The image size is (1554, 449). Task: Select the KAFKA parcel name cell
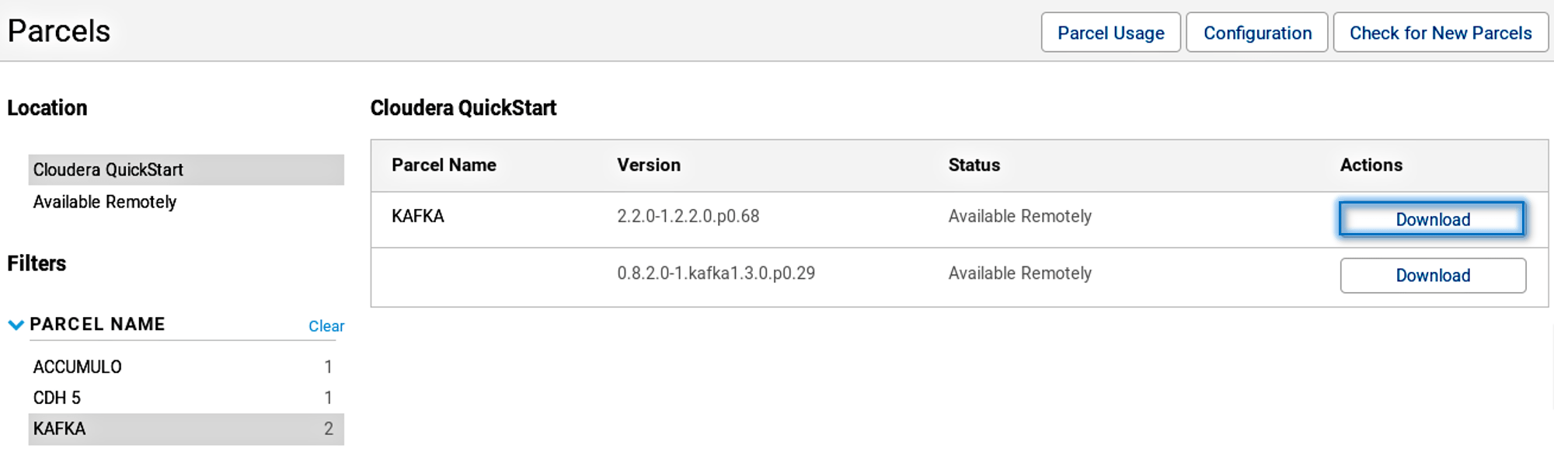click(x=418, y=216)
